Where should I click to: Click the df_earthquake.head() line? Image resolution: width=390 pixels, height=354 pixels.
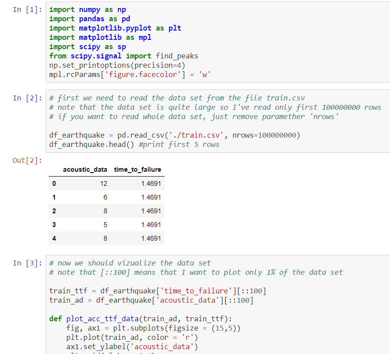coord(134,144)
